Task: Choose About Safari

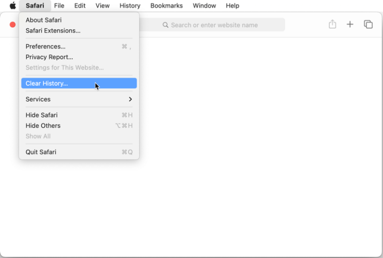Action: 43,20
